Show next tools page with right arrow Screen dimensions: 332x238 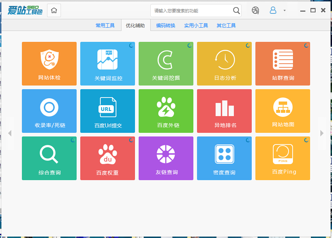322,133
